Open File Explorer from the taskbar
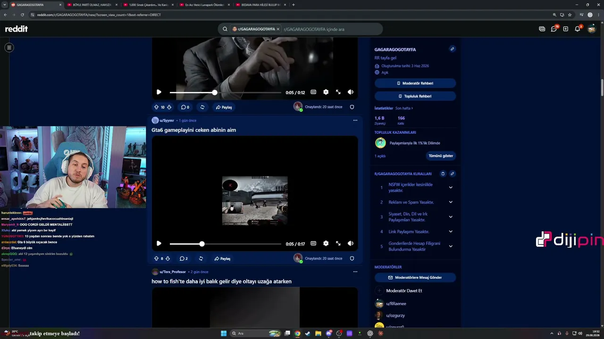The width and height of the screenshot is (604, 339). pos(318,333)
